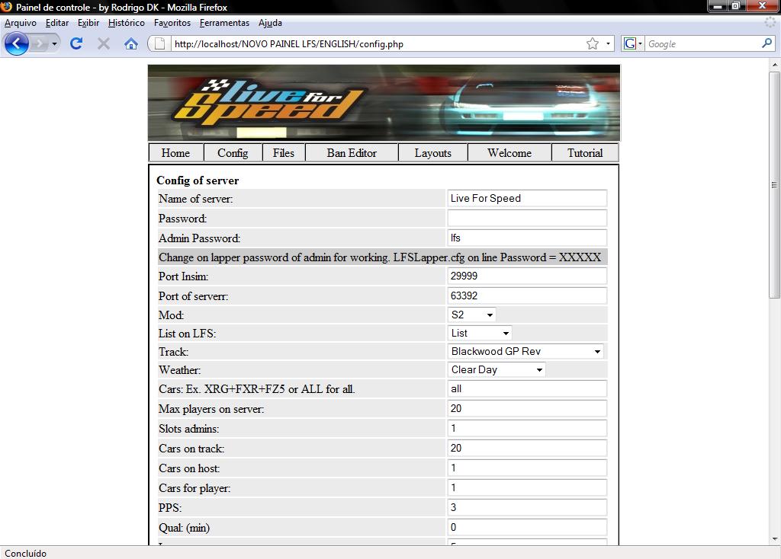Open the Histórico menu
Viewport: 781px width, 559px height.
pos(127,23)
